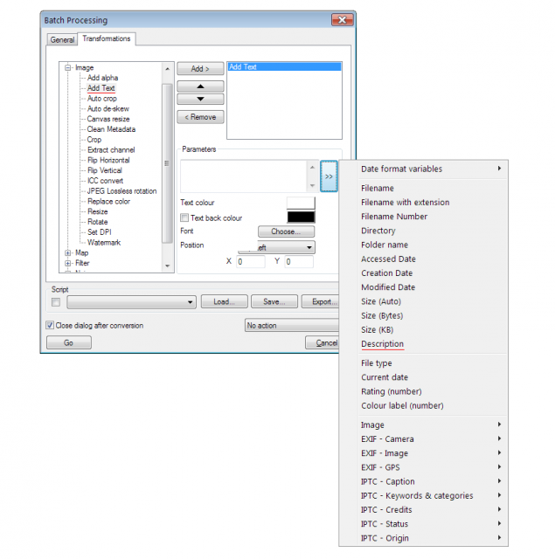This screenshot has width=555, height=559.
Task: Enable the Script checkbox
Action: [x=56, y=302]
